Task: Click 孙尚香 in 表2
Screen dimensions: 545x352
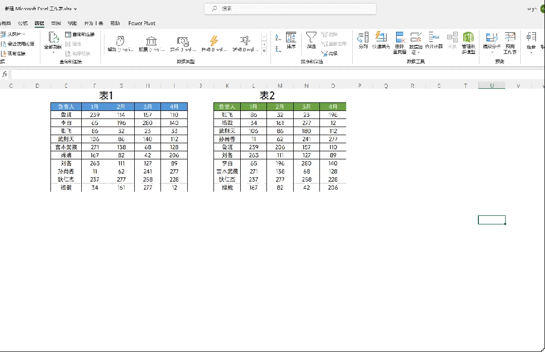Action: click(x=227, y=139)
